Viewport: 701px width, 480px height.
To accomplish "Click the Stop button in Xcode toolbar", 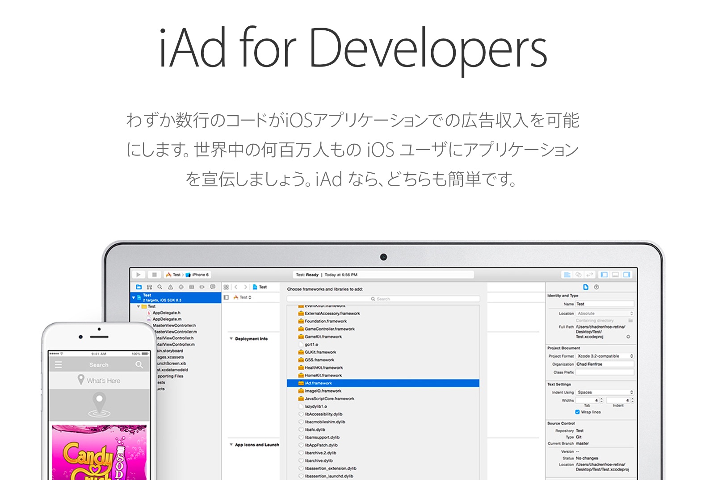I will coord(154,275).
